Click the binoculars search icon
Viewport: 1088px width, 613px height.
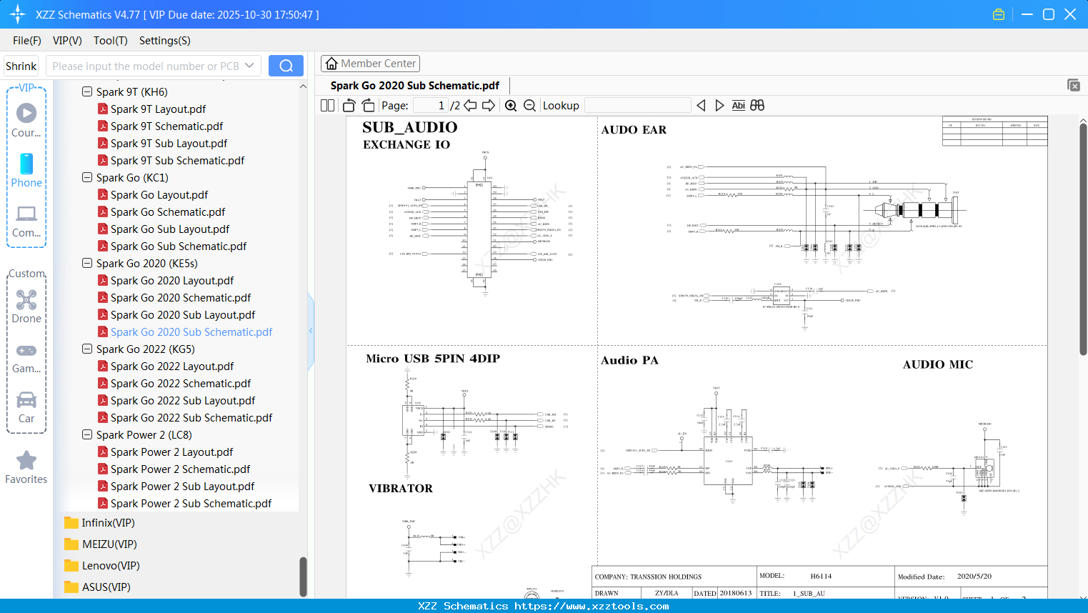click(x=757, y=105)
